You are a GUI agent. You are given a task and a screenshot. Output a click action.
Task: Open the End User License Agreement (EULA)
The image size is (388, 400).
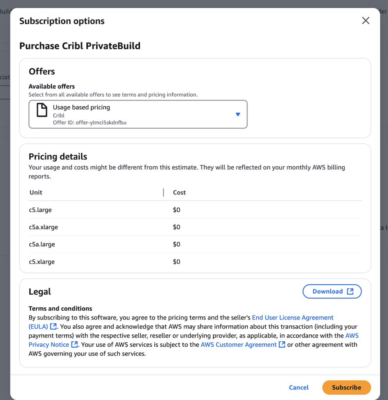click(293, 317)
